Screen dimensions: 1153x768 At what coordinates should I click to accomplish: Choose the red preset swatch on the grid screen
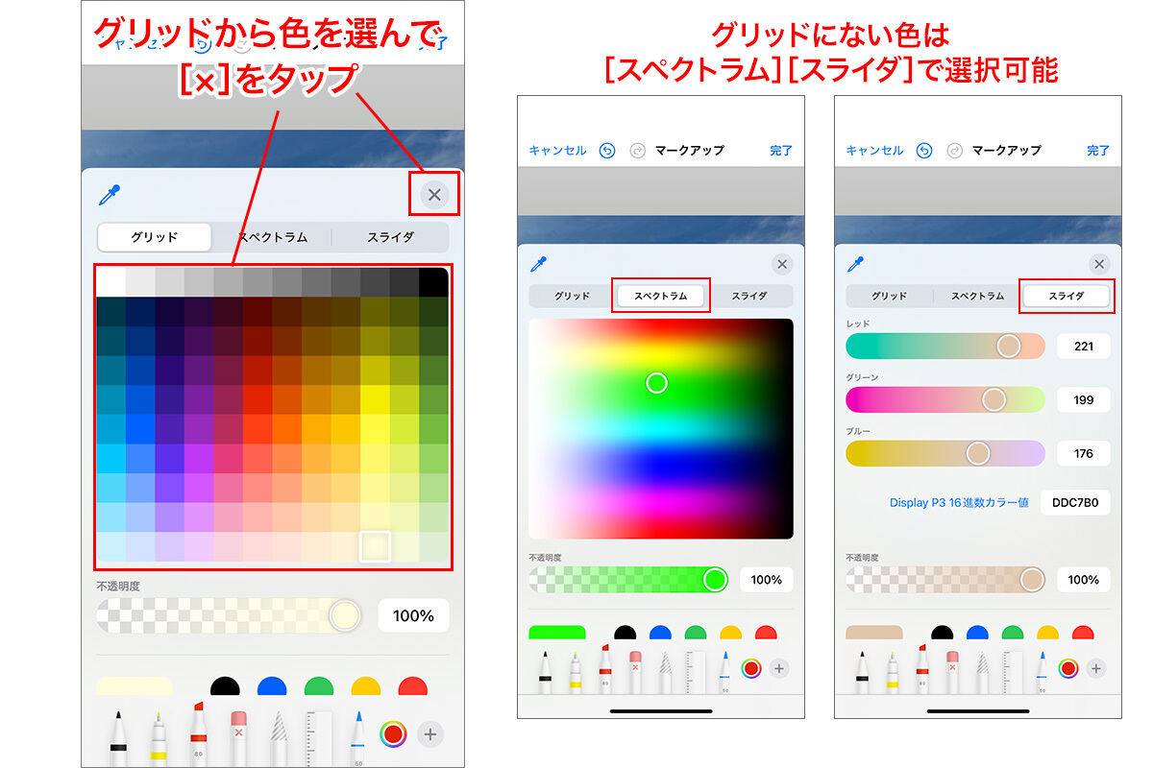[x=412, y=685]
